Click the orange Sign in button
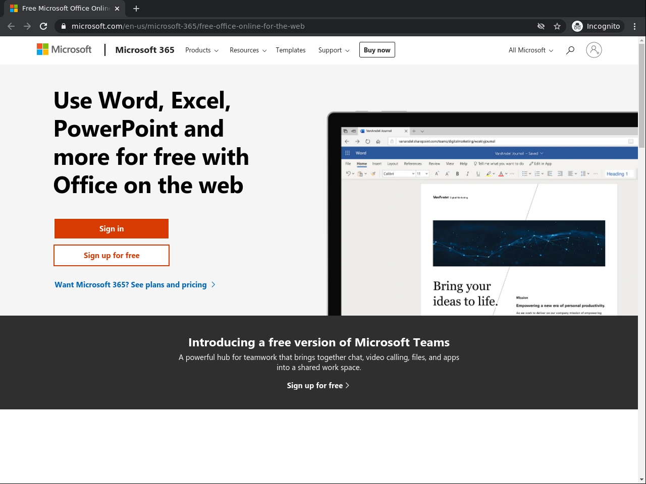This screenshot has height=484, width=646. coord(112,229)
